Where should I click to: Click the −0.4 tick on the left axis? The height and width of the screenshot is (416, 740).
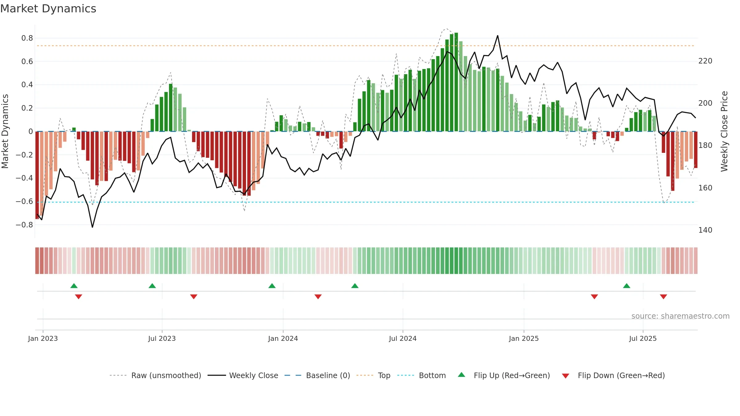(x=24, y=178)
